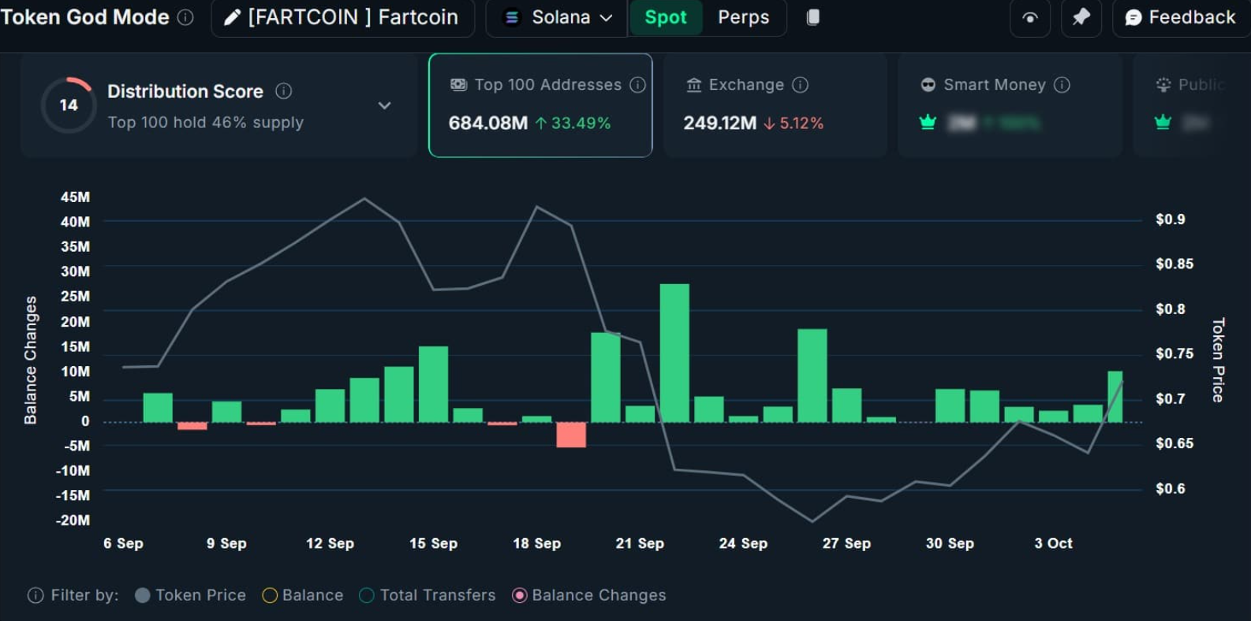
Task: Click the pin icon in header
Action: (1081, 17)
